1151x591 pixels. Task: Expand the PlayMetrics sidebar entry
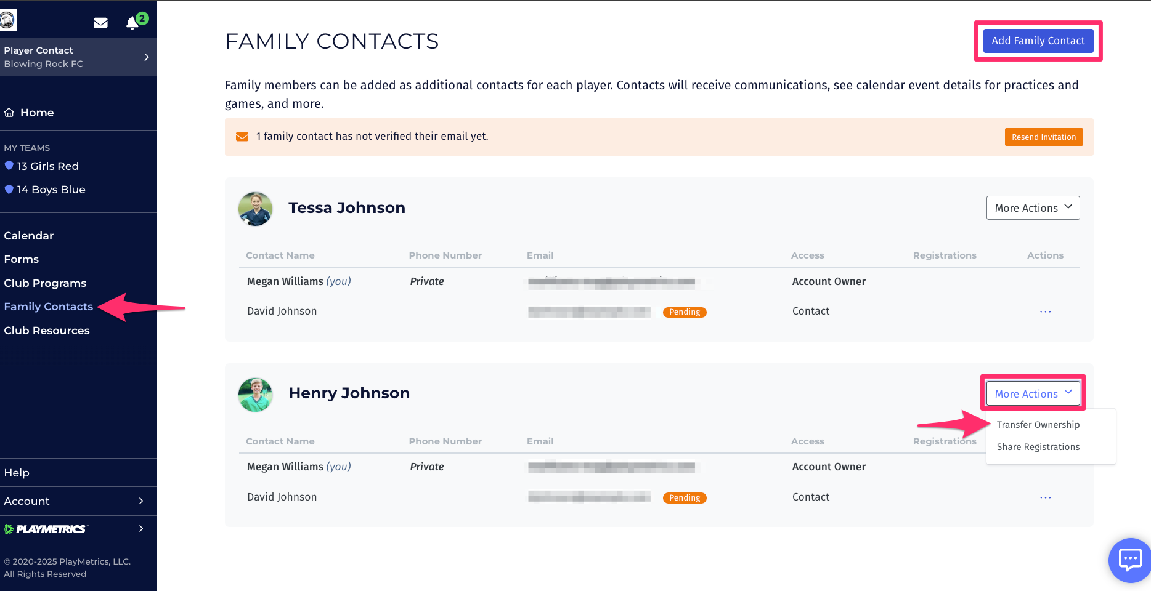pyautogui.click(x=78, y=529)
